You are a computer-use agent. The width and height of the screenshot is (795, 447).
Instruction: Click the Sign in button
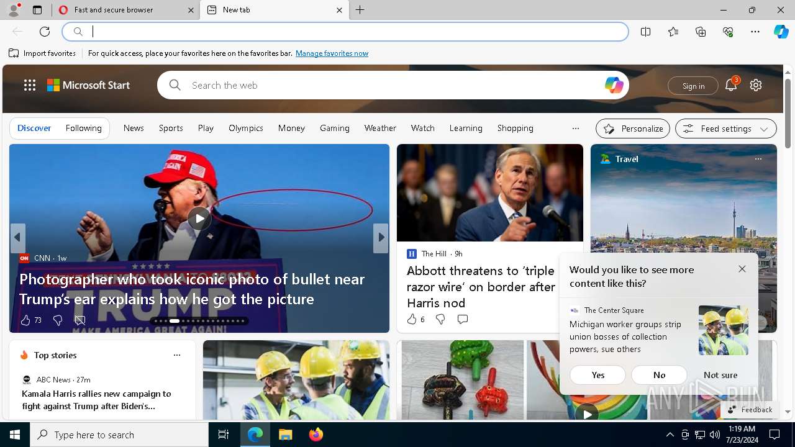point(693,86)
